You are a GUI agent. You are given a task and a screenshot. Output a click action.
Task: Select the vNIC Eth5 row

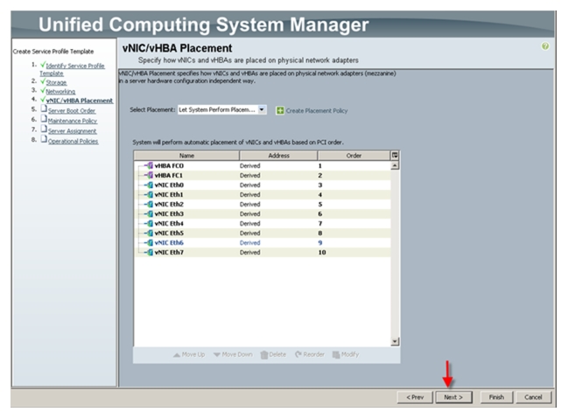263,233
